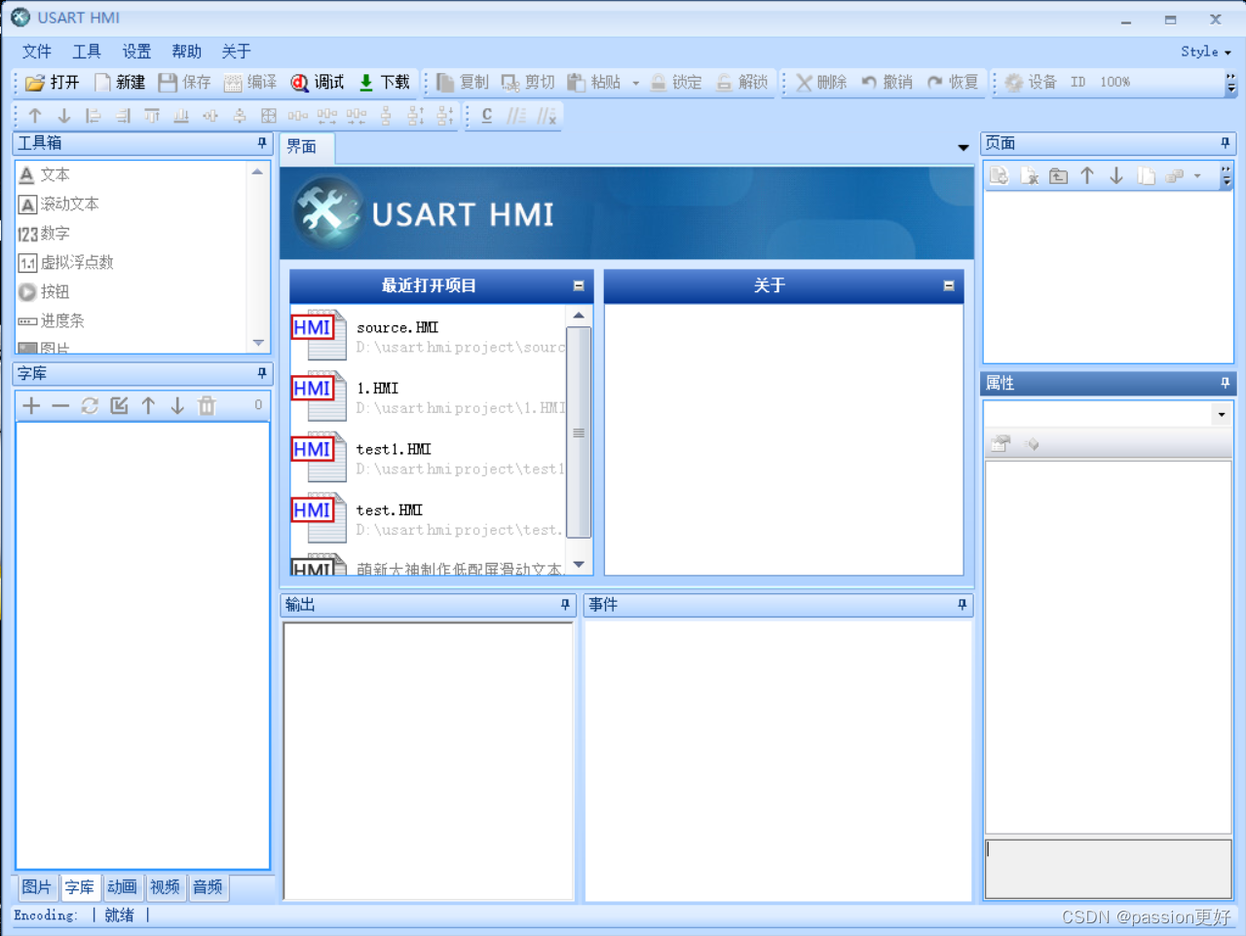
Task: Collapse the 最近打开项目 section
Action: pyautogui.click(x=579, y=285)
